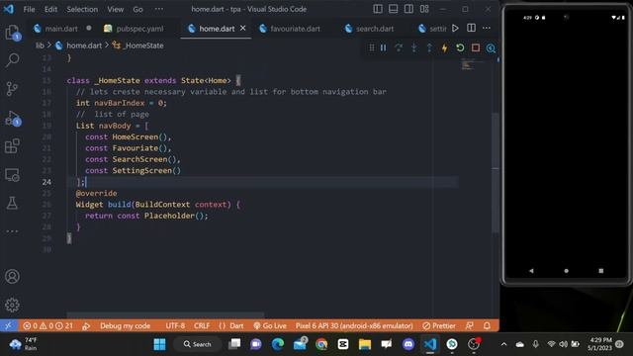
Task: Open the Go menu
Action: pyautogui.click(x=137, y=9)
